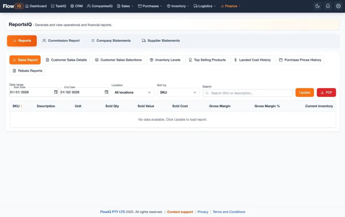Open CRM page

pos(76,6)
